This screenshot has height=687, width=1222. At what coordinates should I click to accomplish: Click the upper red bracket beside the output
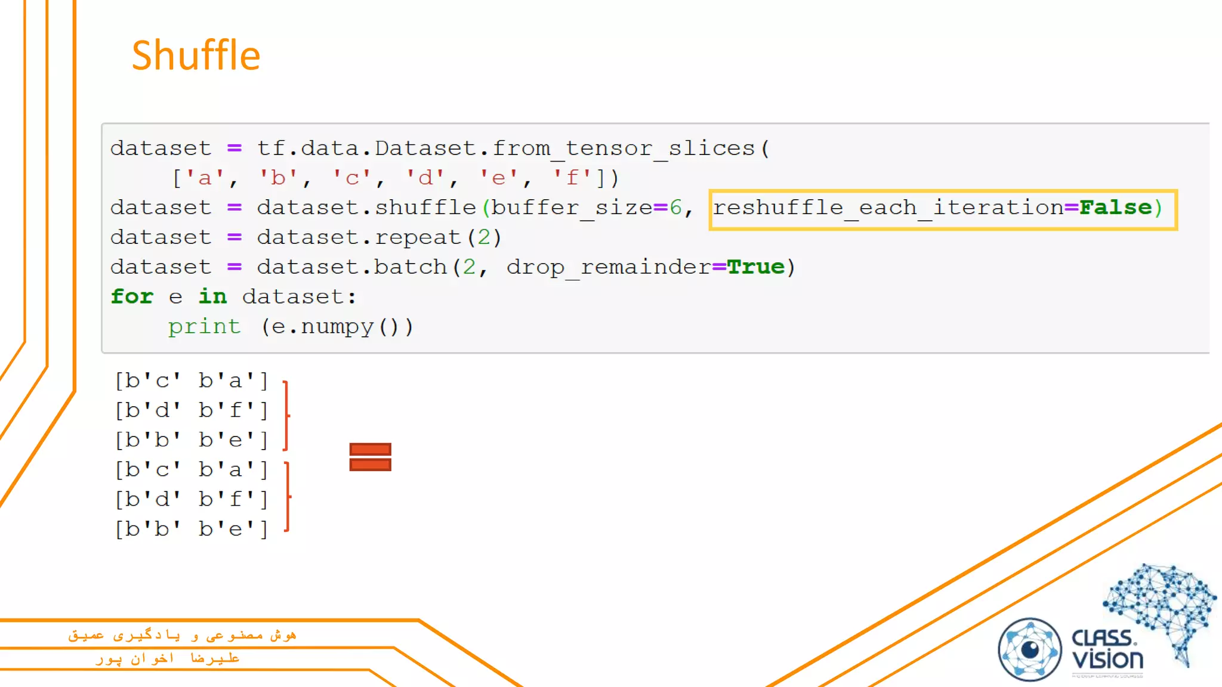point(286,415)
